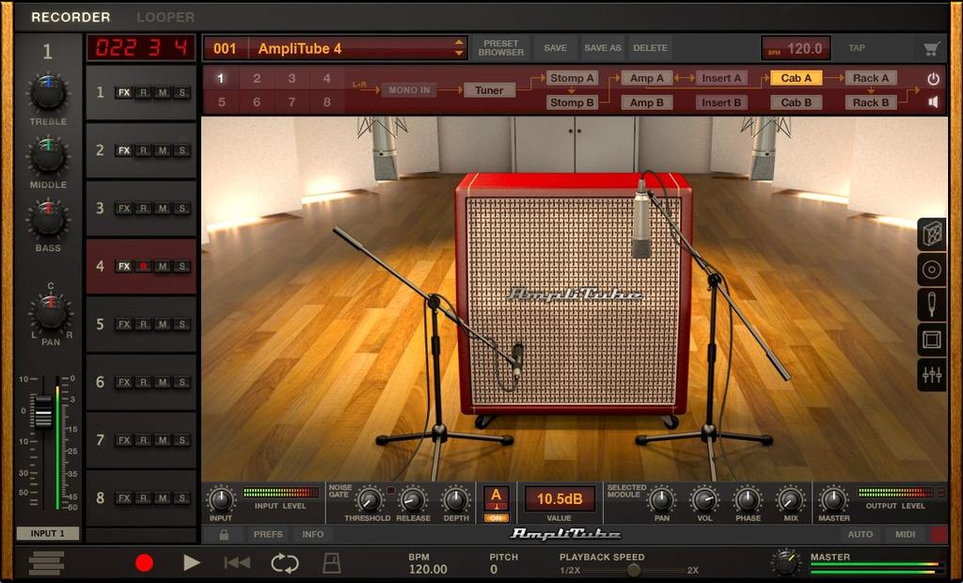Screen dimensions: 963x583
Task: Open the microphone placement icon in sidebar
Action: click(x=932, y=305)
